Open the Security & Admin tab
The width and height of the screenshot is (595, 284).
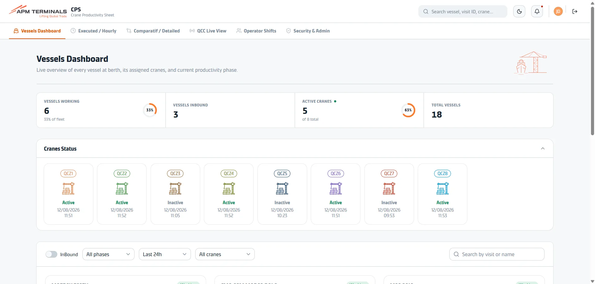(308, 31)
